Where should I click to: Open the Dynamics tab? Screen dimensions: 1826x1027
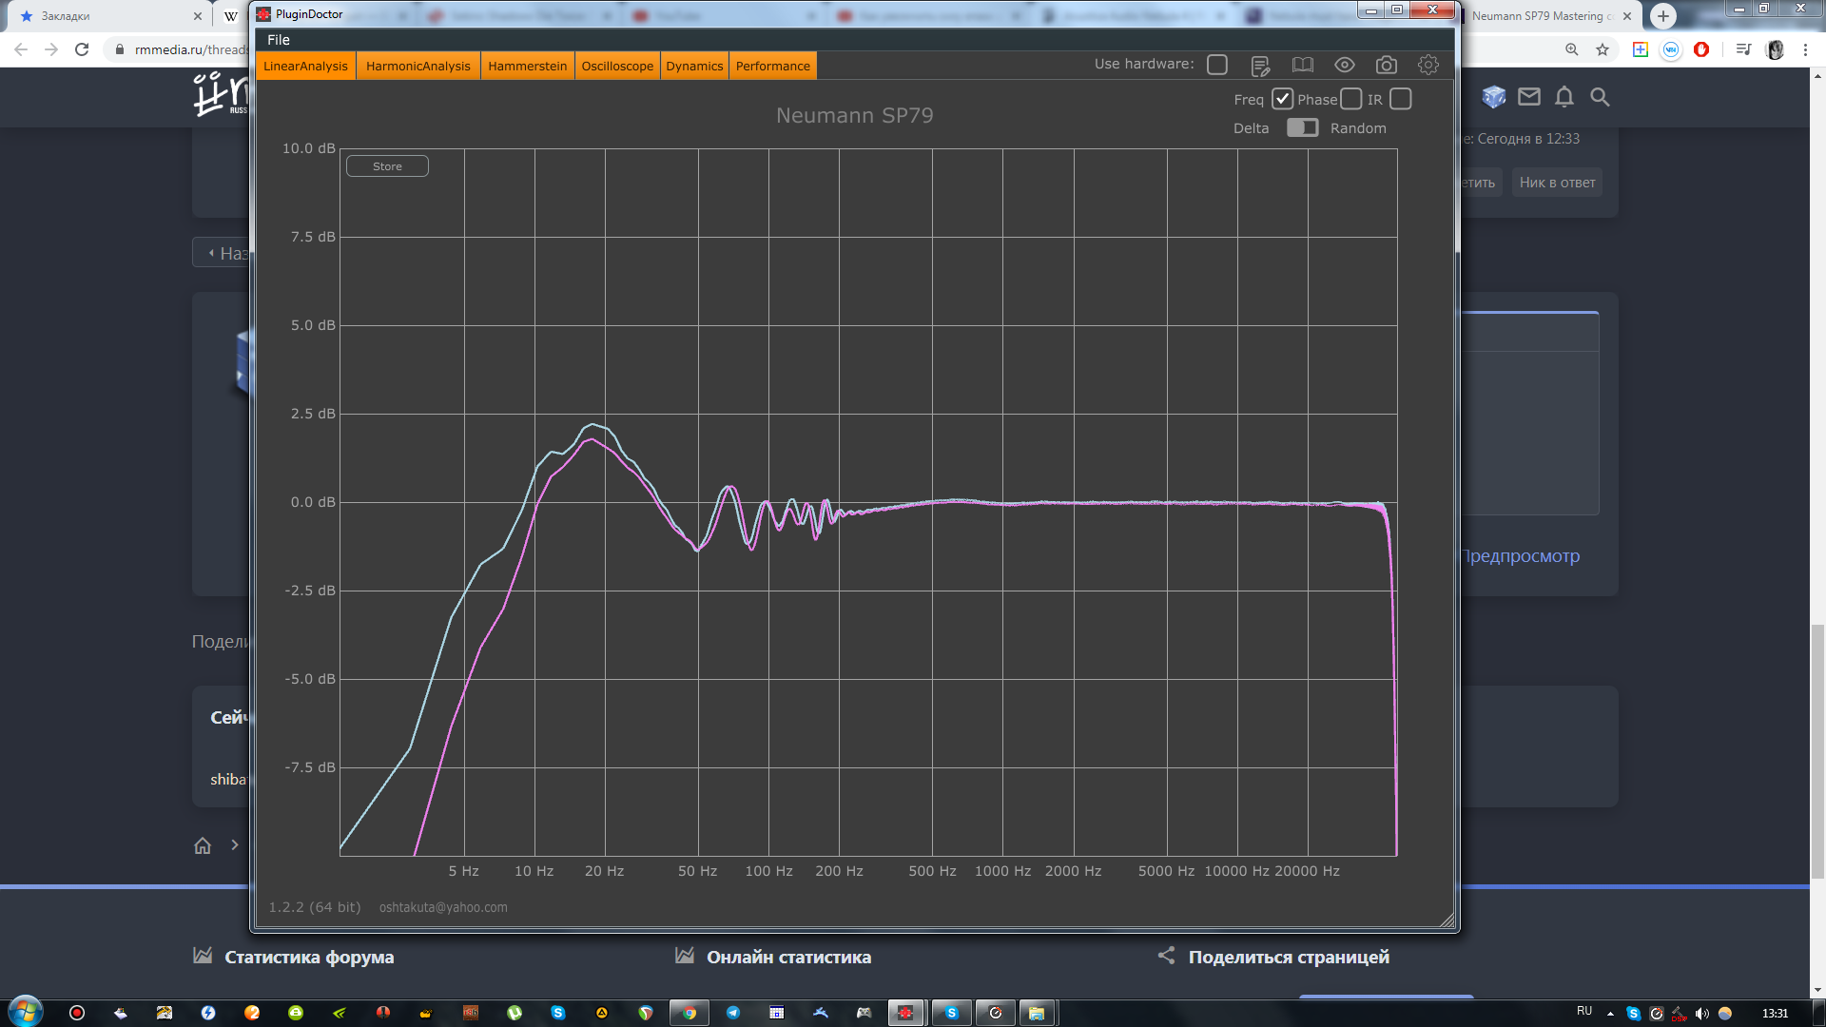[694, 67]
